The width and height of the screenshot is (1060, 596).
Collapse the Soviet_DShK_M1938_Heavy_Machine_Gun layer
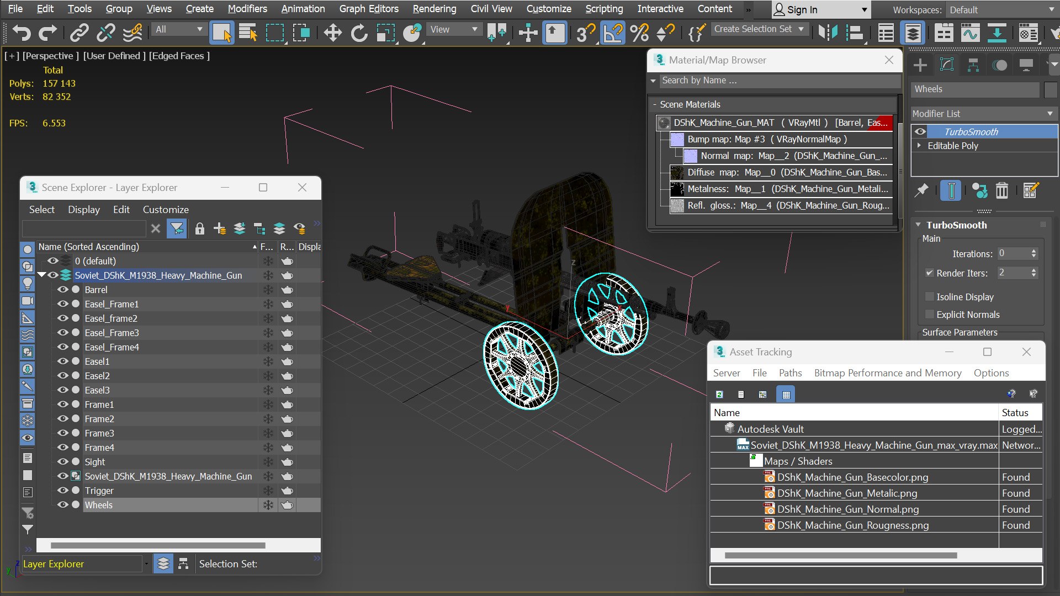[x=42, y=275]
